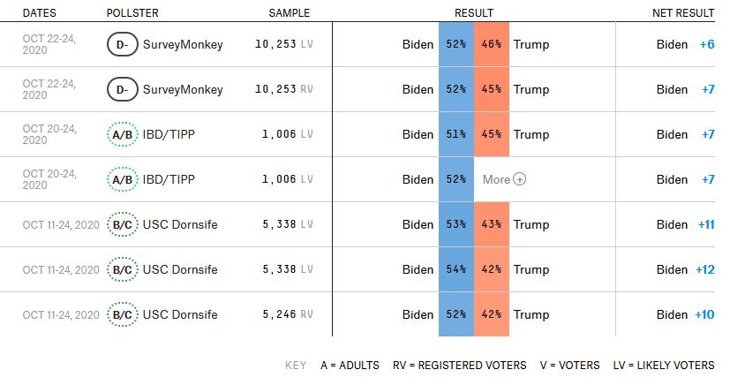730x385 pixels.
Task: Click the D- grade badge in the SurveyMonkey likely voters row
Action: pyautogui.click(x=123, y=44)
